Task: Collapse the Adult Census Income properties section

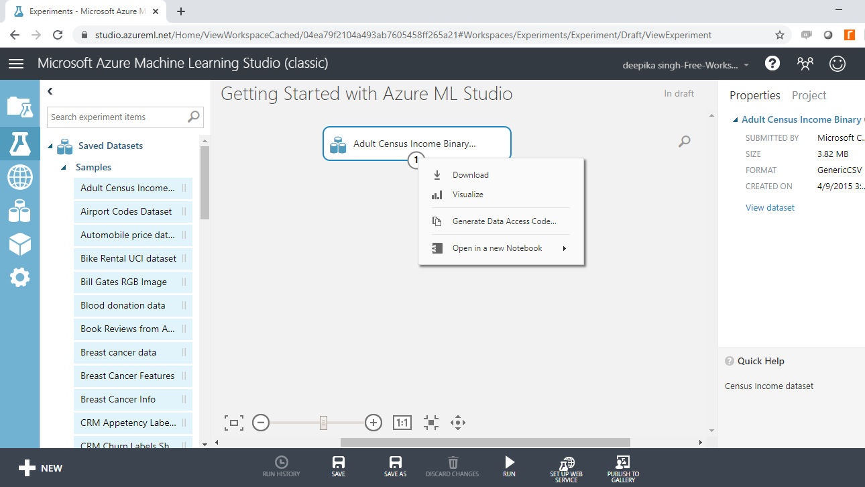Action: [x=734, y=120]
